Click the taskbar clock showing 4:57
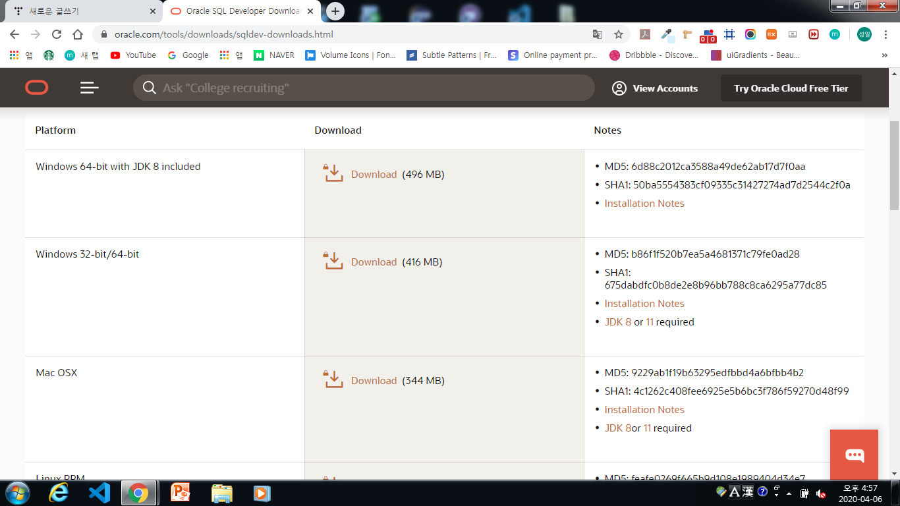900x506 pixels. (x=860, y=493)
